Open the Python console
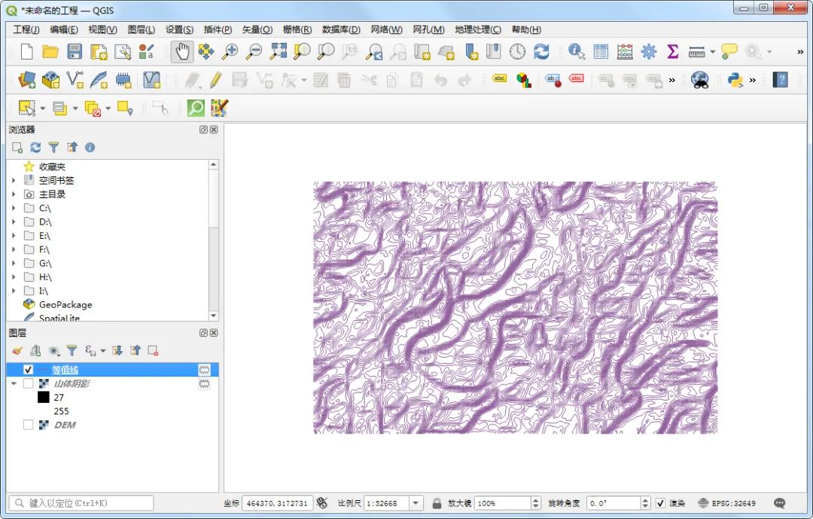 coord(735,80)
